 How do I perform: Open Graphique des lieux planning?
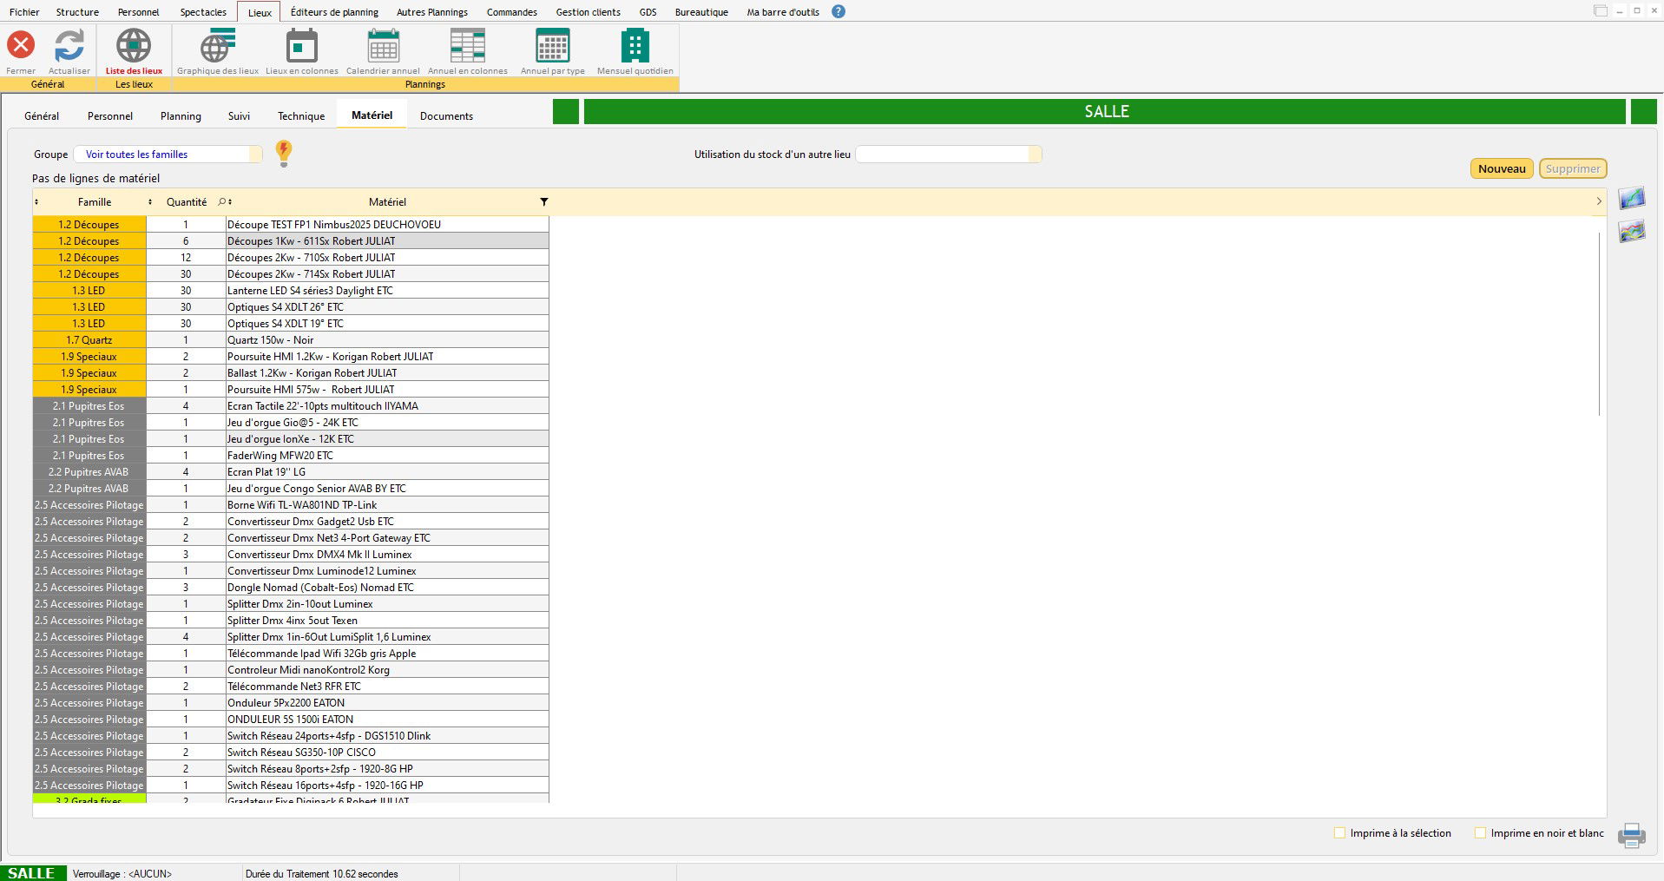click(x=217, y=46)
